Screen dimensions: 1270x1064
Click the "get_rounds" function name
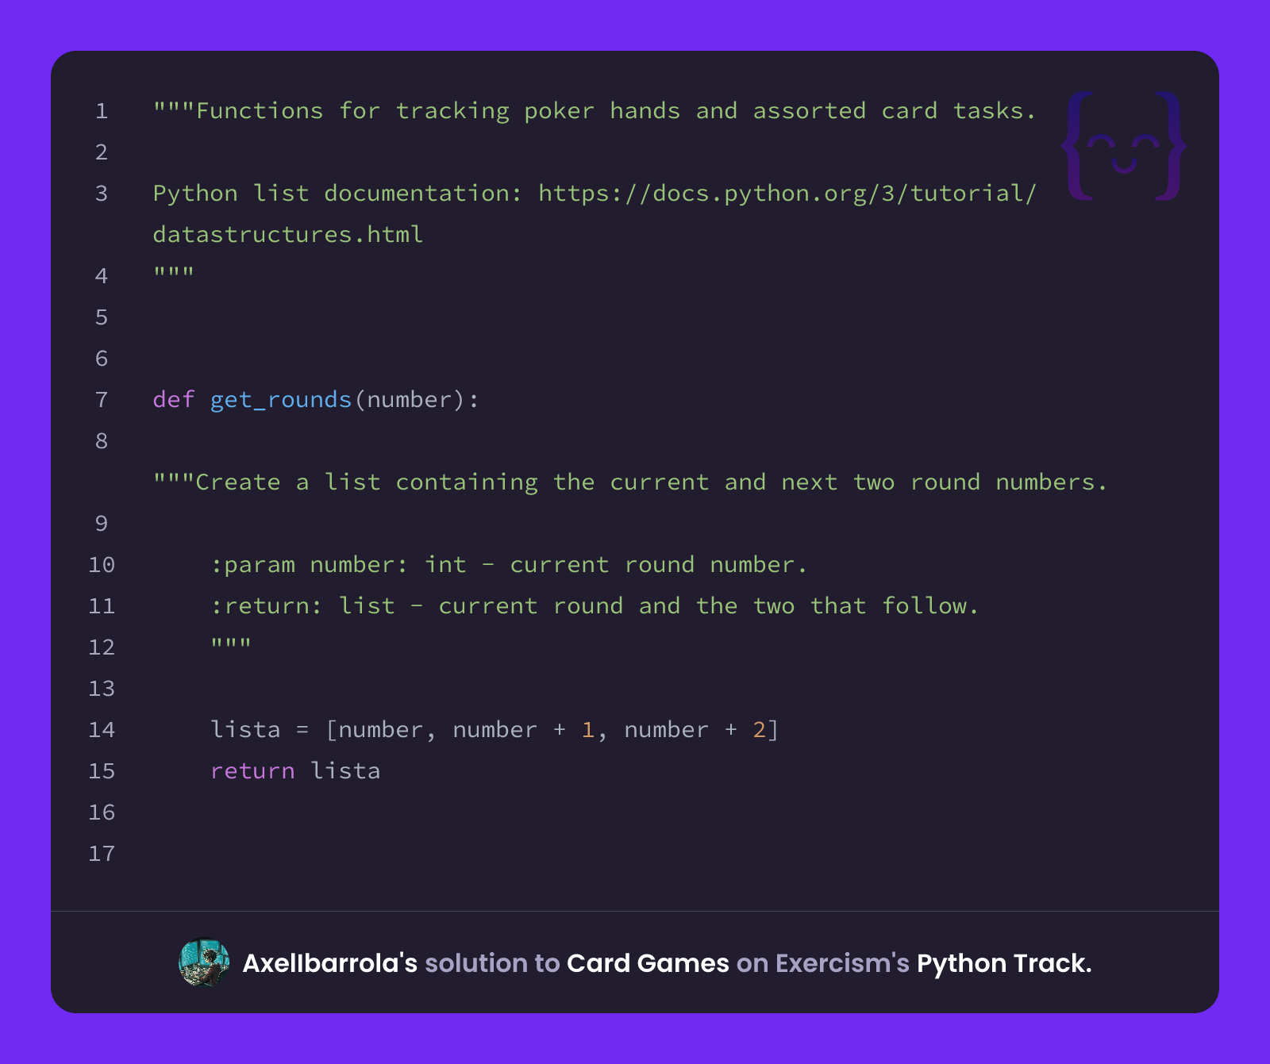coord(281,400)
